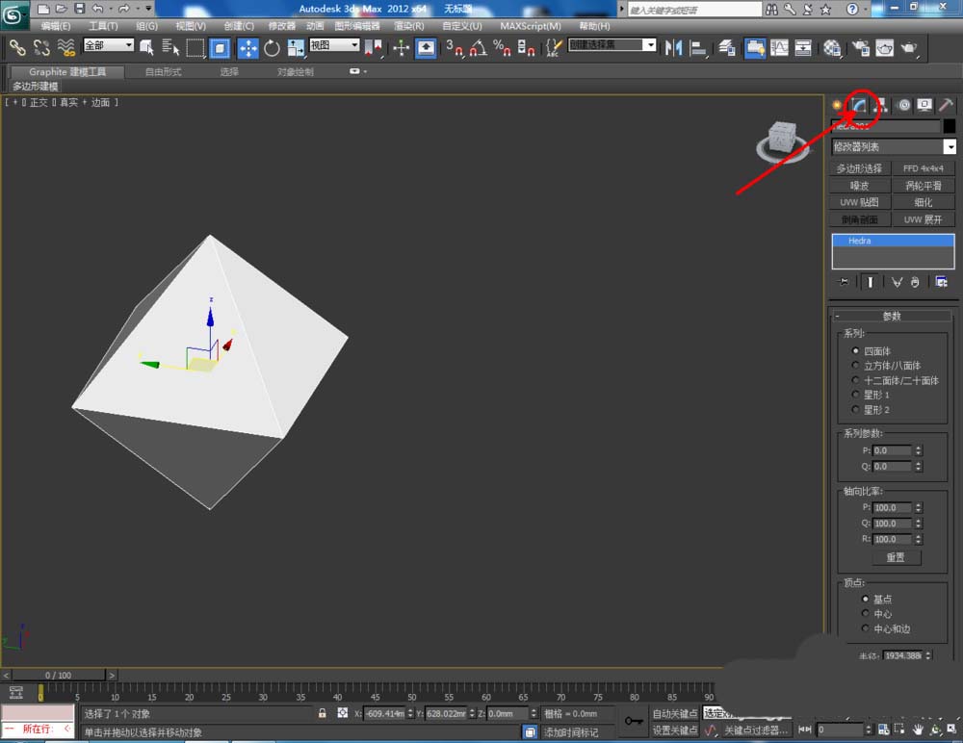Open the Modify panel tab
This screenshot has width=963, height=743.
pyautogui.click(x=858, y=105)
